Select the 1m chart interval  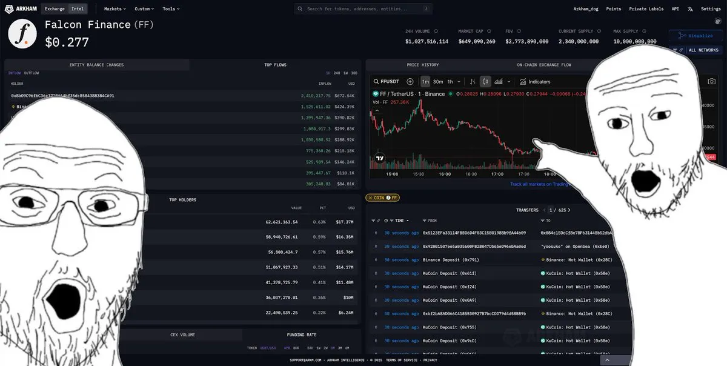pyautogui.click(x=425, y=82)
